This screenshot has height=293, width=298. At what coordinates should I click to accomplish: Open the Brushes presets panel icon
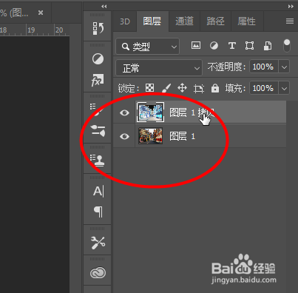[x=98, y=131]
